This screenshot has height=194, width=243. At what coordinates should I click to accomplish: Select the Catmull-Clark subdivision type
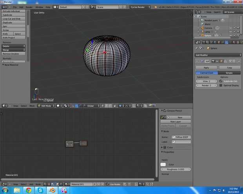pyautogui.click(x=207, y=73)
